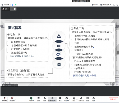
Task: Click the bullet 开放讨论题一道
Action: [19, 53]
